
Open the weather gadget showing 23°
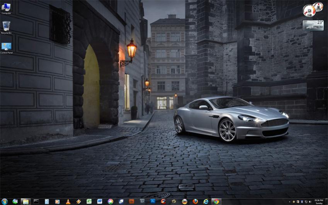click(x=313, y=25)
